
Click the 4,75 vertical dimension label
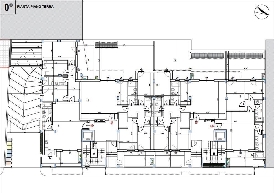tap(227, 65)
